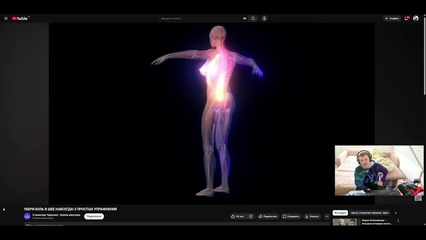426x240 pixels.
Task: Open more actions three-dot menu
Action: point(327,216)
